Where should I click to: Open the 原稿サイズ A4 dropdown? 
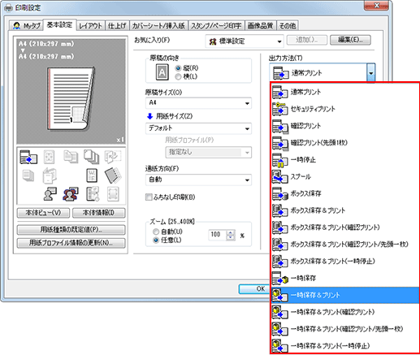click(198, 103)
